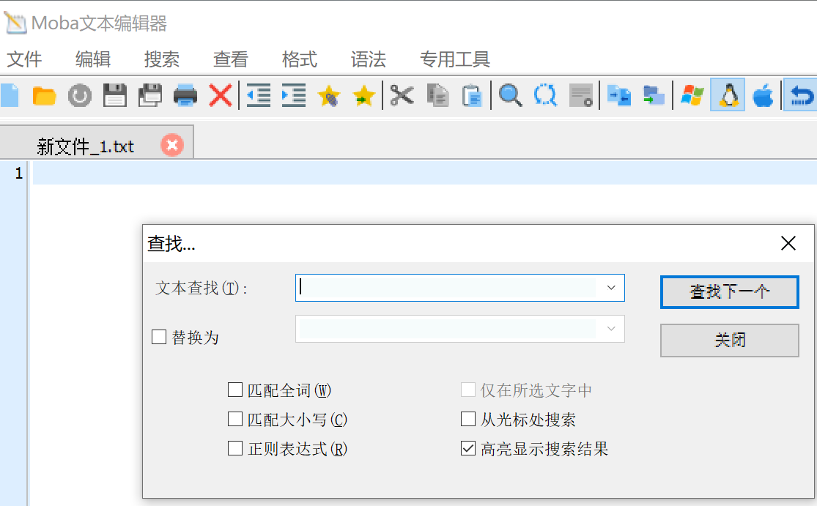Reload the current file
This screenshot has width=817, height=506.
[x=80, y=96]
